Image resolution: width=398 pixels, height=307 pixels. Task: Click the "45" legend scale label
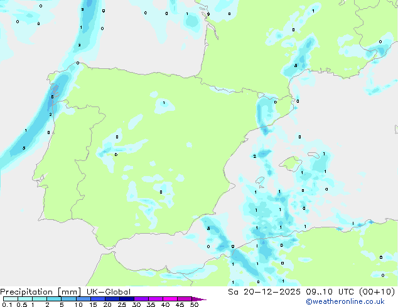click(180, 304)
